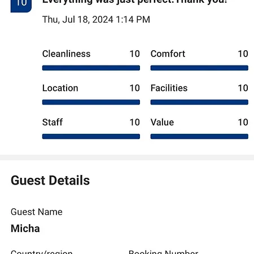Click the Booking Number label
The image size is (254, 254).
pyautogui.click(x=163, y=252)
